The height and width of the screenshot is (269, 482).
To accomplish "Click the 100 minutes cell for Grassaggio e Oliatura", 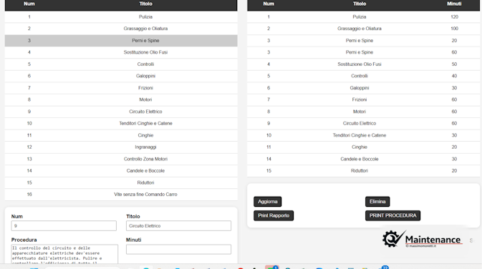I will pos(454,29).
